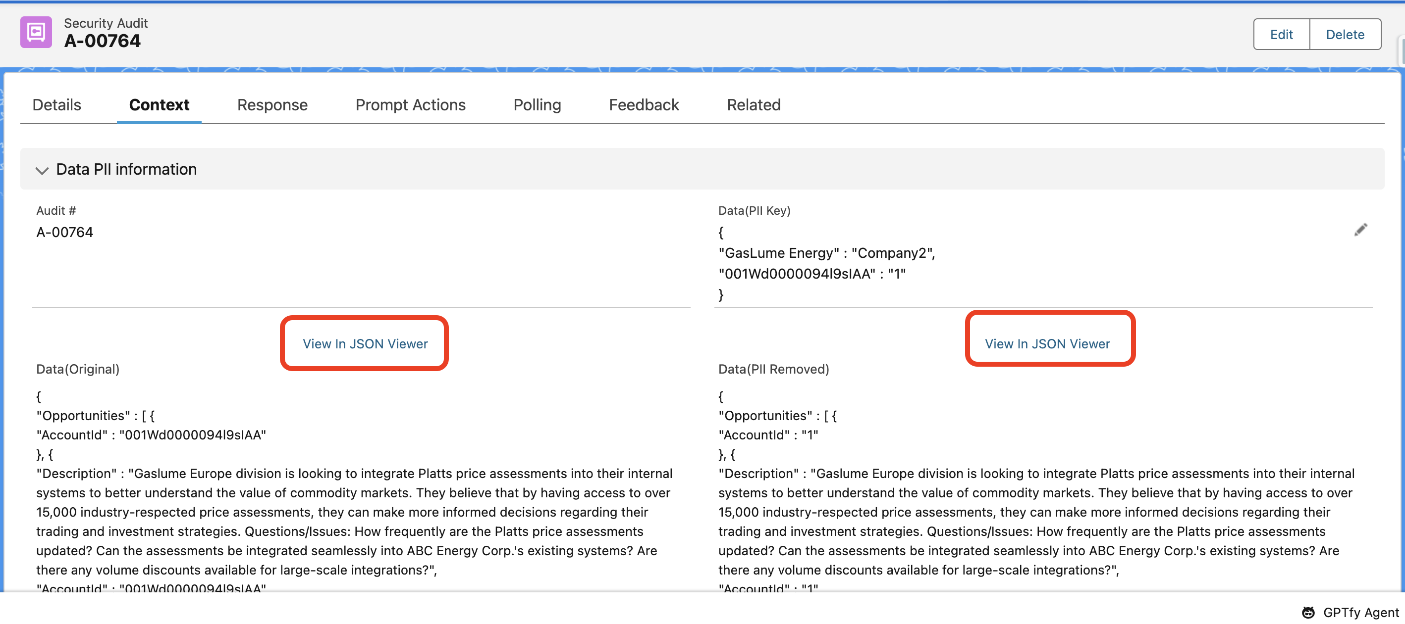Go to the Prompt Actions tab
Viewport: 1405px width, 624px height.
click(x=410, y=104)
